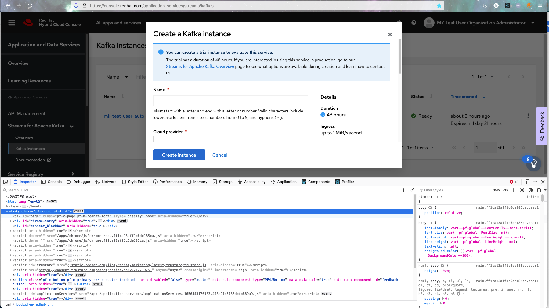The height and width of the screenshot is (308, 549).
Task: Open the Memory tab
Action: pos(197,182)
